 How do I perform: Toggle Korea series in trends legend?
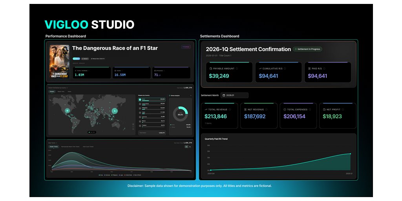[101, 175]
